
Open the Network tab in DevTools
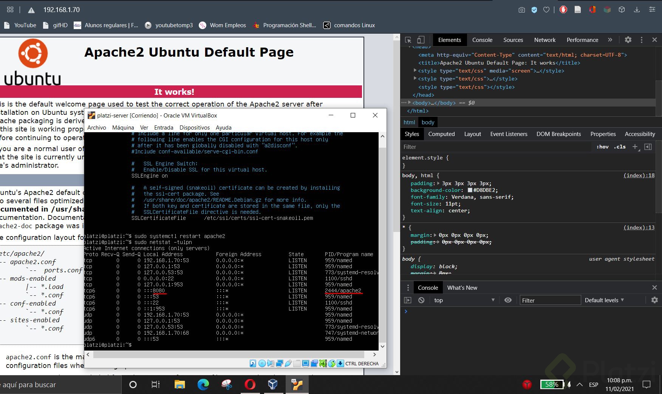coord(545,40)
